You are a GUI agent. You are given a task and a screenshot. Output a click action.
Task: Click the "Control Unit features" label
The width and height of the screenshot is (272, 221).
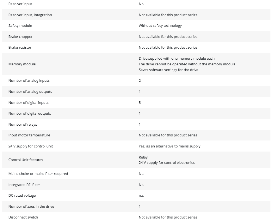coord(26,160)
